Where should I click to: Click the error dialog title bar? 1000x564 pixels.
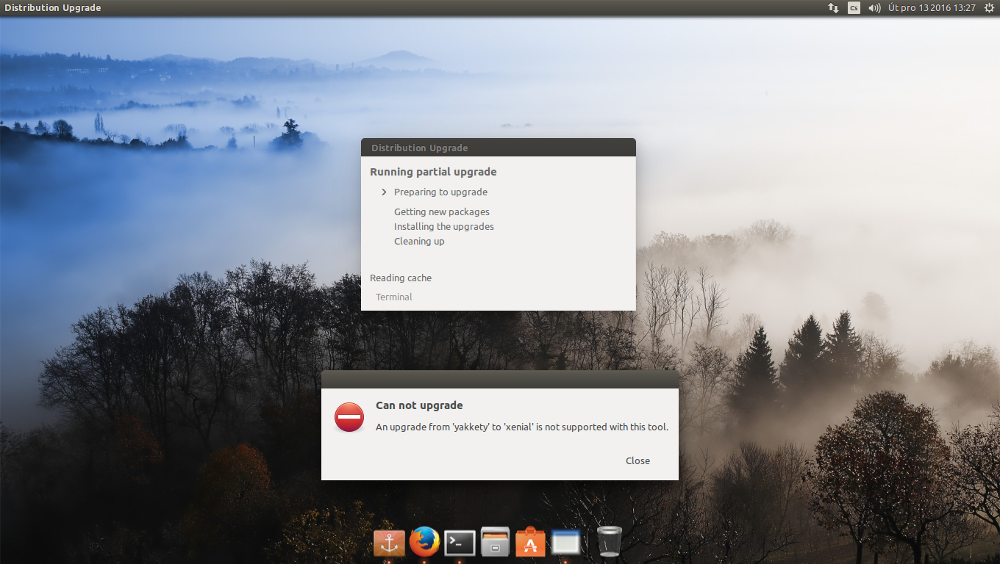coord(499,380)
